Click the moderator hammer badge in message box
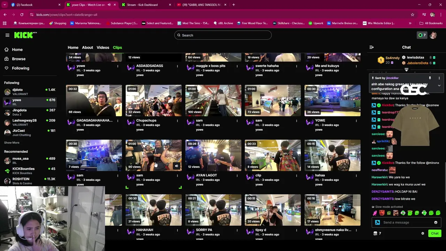Image resolution: width=446 pixels, height=251 pixels. click(377, 222)
